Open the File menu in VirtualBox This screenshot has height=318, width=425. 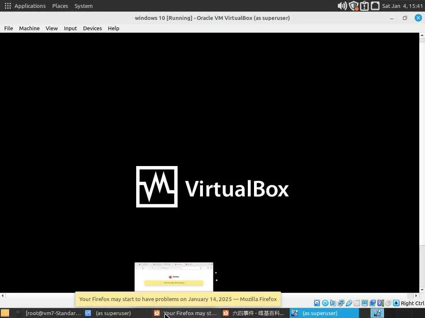pos(8,29)
